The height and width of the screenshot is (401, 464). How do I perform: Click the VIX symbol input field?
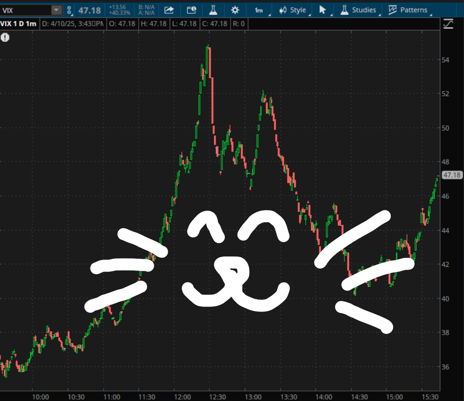(26, 10)
